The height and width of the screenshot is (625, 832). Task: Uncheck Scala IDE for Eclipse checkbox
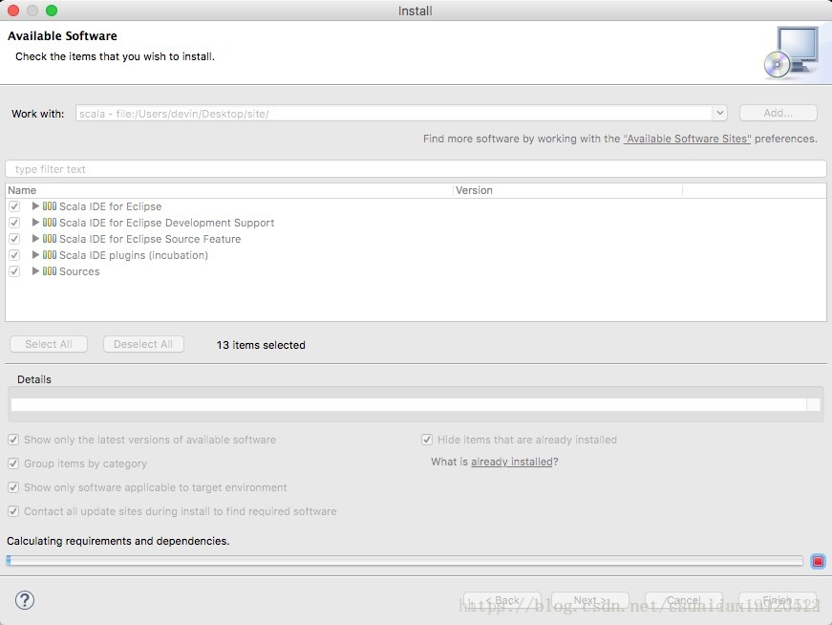tap(14, 206)
